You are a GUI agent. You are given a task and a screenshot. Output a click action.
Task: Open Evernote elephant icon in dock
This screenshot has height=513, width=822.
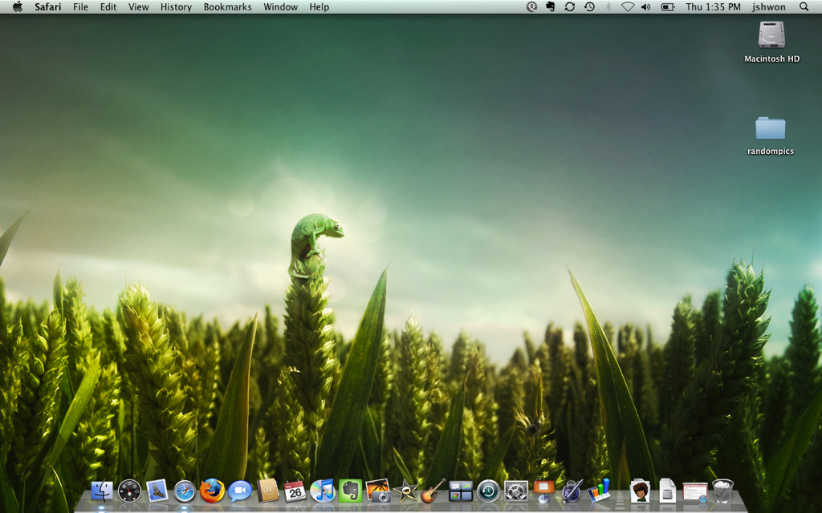pyautogui.click(x=350, y=491)
